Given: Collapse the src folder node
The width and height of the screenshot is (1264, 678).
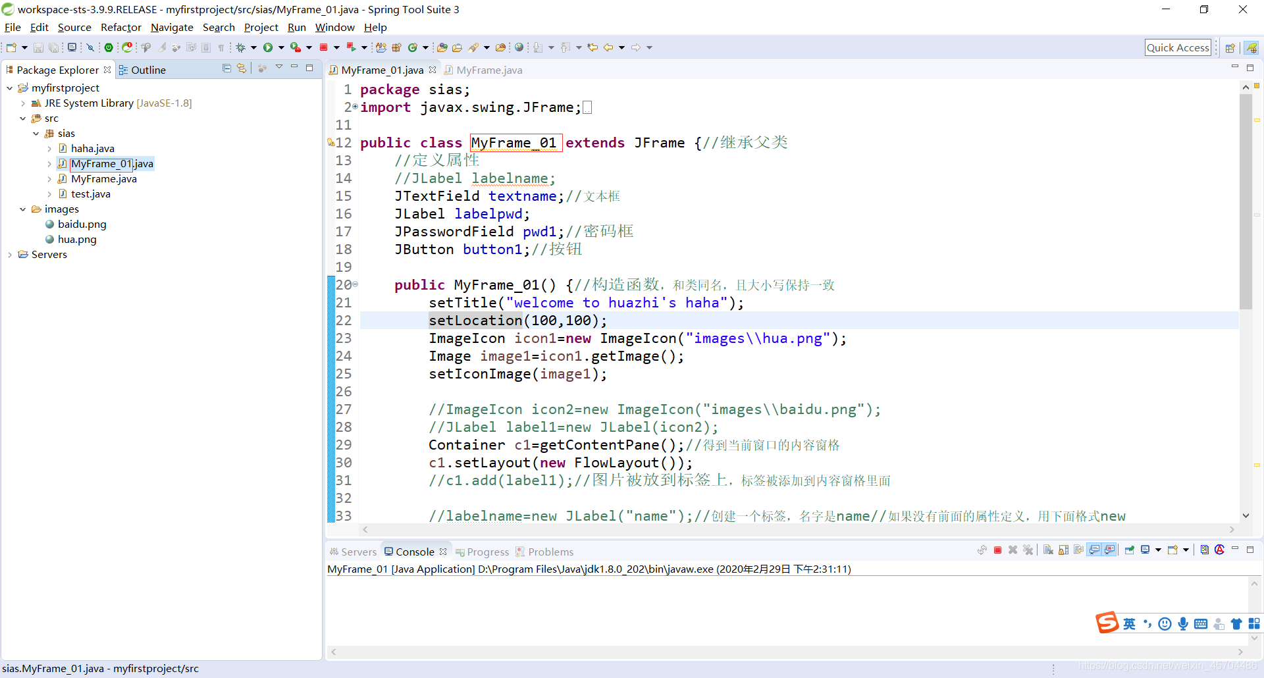Looking at the screenshot, I should (x=23, y=118).
